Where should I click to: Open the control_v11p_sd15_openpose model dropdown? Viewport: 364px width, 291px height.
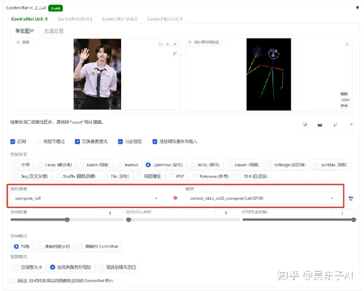263,198
